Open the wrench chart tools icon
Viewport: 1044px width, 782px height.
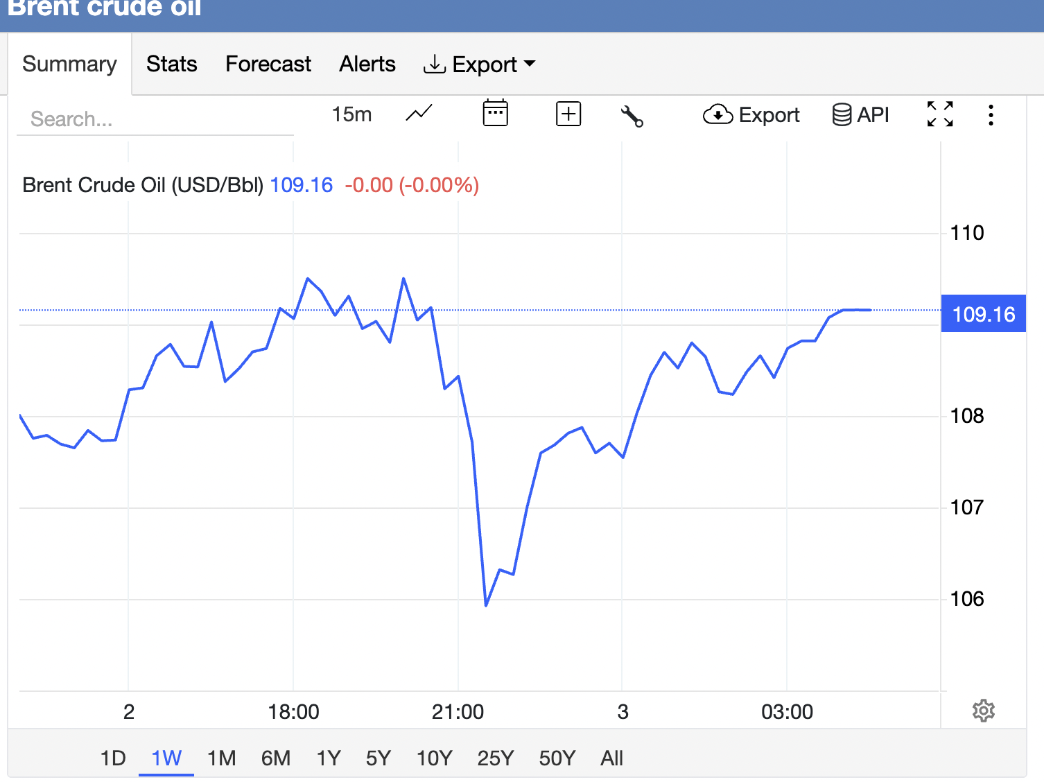coord(632,116)
